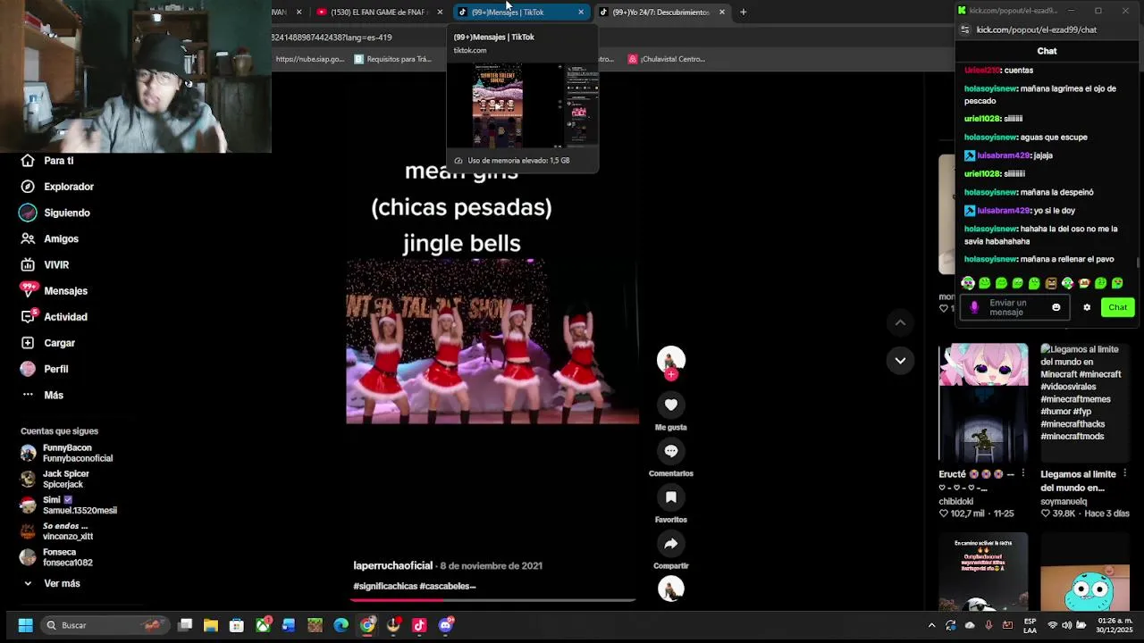Open Para ti home feed
Viewport: 1144px width, 643px height.
click(x=59, y=161)
